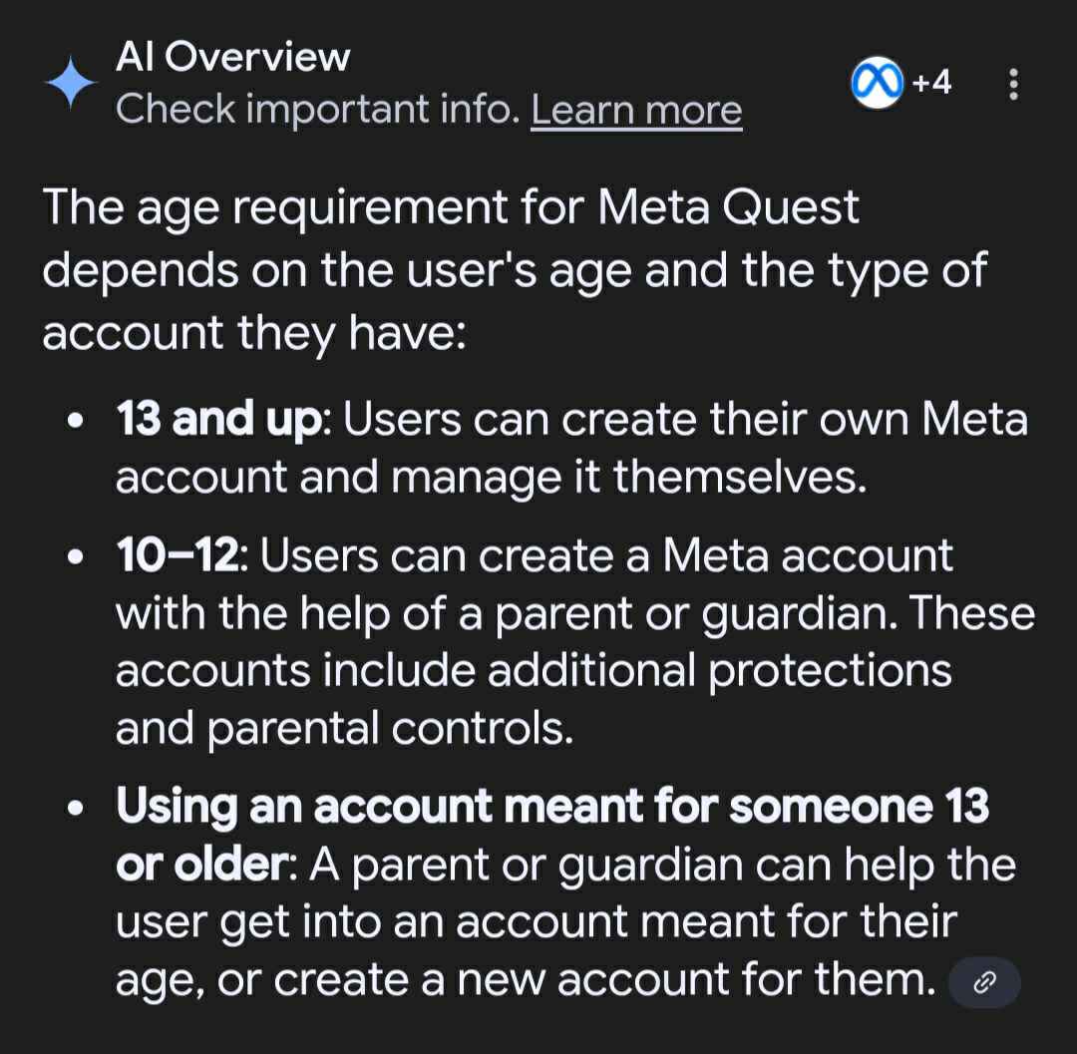Image resolution: width=1077 pixels, height=1054 pixels.
Task: Select the 'AI Overview' heading
Action: coord(232,56)
